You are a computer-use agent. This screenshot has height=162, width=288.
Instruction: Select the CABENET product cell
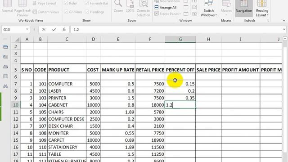tap(67, 105)
